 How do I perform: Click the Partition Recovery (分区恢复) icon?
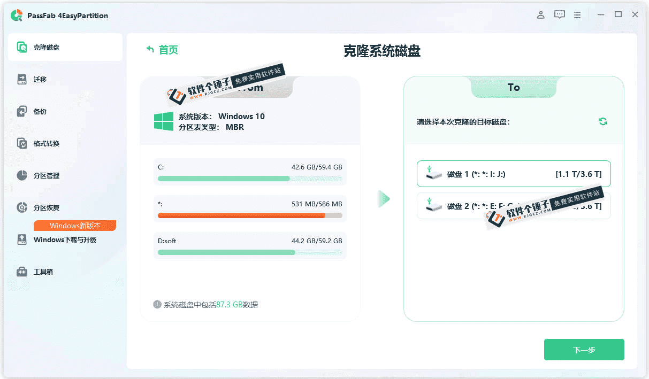(x=22, y=208)
